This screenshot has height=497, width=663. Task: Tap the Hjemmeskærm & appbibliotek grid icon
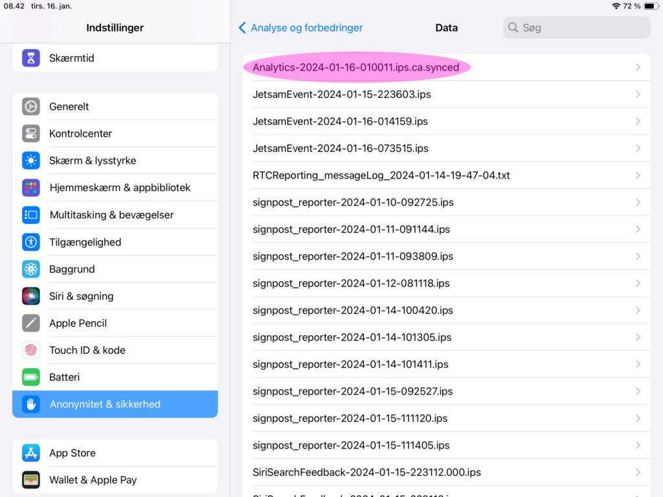coord(31,188)
